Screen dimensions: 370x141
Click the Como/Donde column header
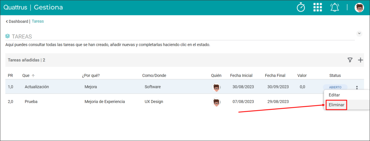point(154,76)
